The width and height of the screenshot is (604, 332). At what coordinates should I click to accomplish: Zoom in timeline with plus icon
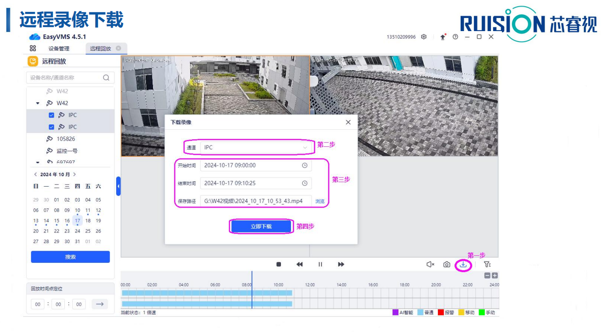point(495,275)
